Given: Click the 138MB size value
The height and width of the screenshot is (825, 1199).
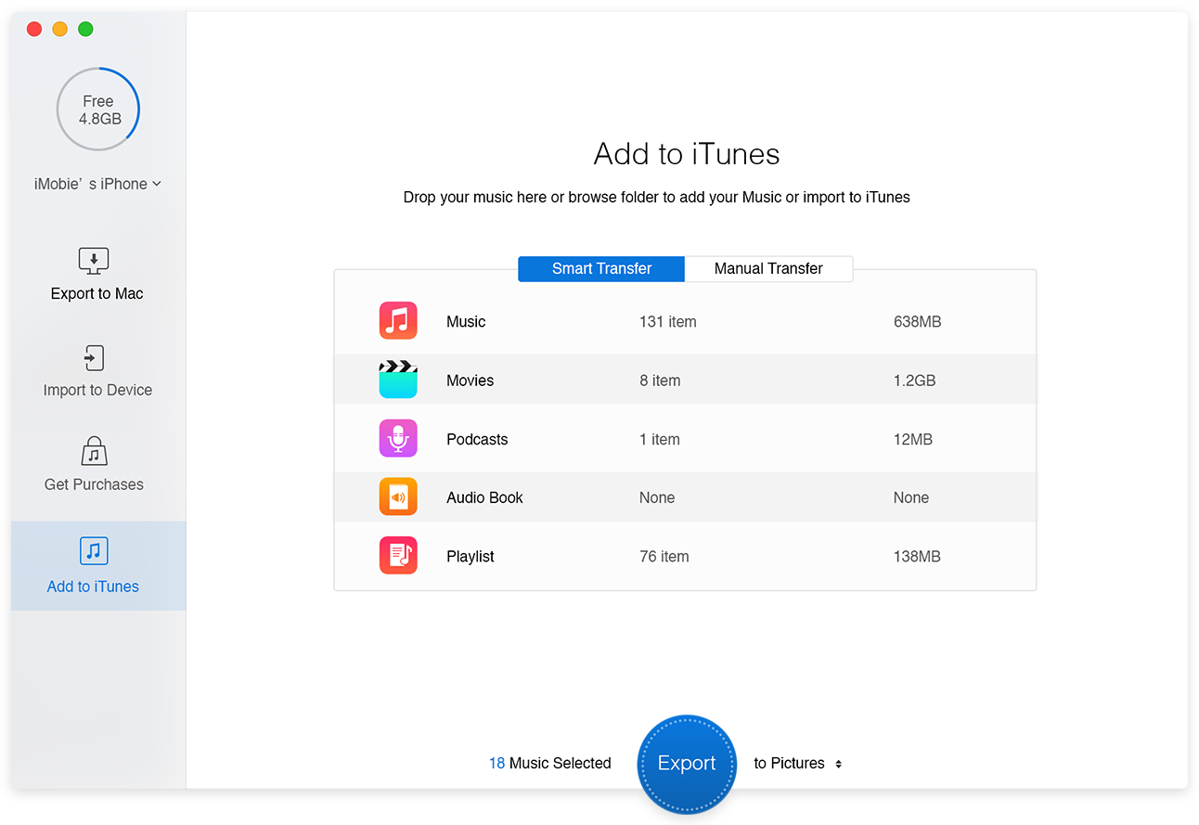Looking at the screenshot, I should click(x=917, y=557).
